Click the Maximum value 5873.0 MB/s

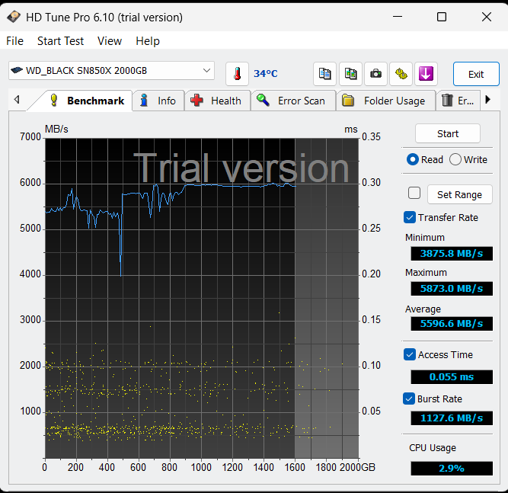(x=452, y=289)
